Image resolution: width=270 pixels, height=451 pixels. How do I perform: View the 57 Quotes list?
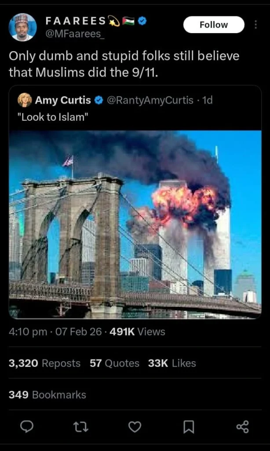coord(114,363)
